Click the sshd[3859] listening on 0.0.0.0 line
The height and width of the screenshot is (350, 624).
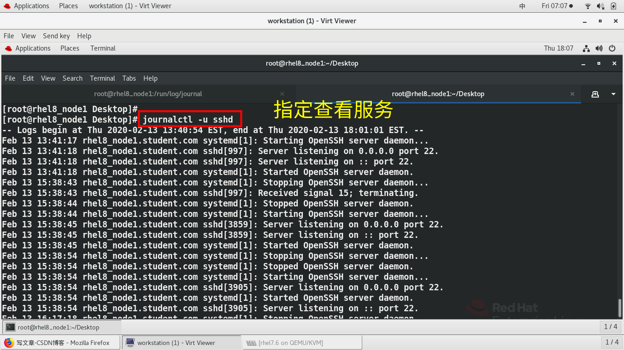222,225
